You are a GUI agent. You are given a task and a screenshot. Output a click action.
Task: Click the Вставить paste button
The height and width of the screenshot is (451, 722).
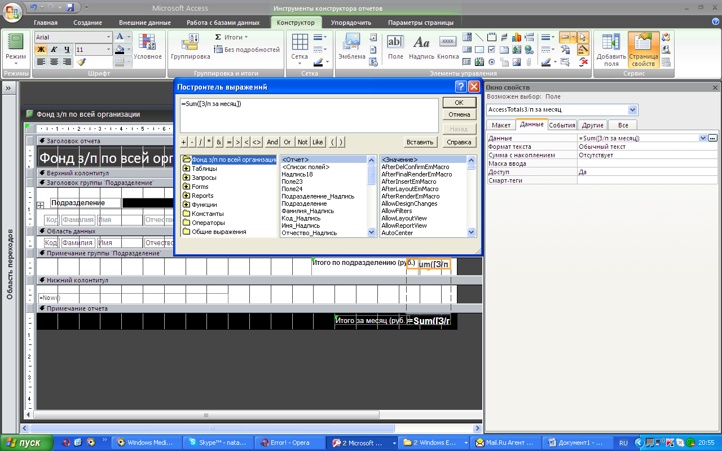421,142
